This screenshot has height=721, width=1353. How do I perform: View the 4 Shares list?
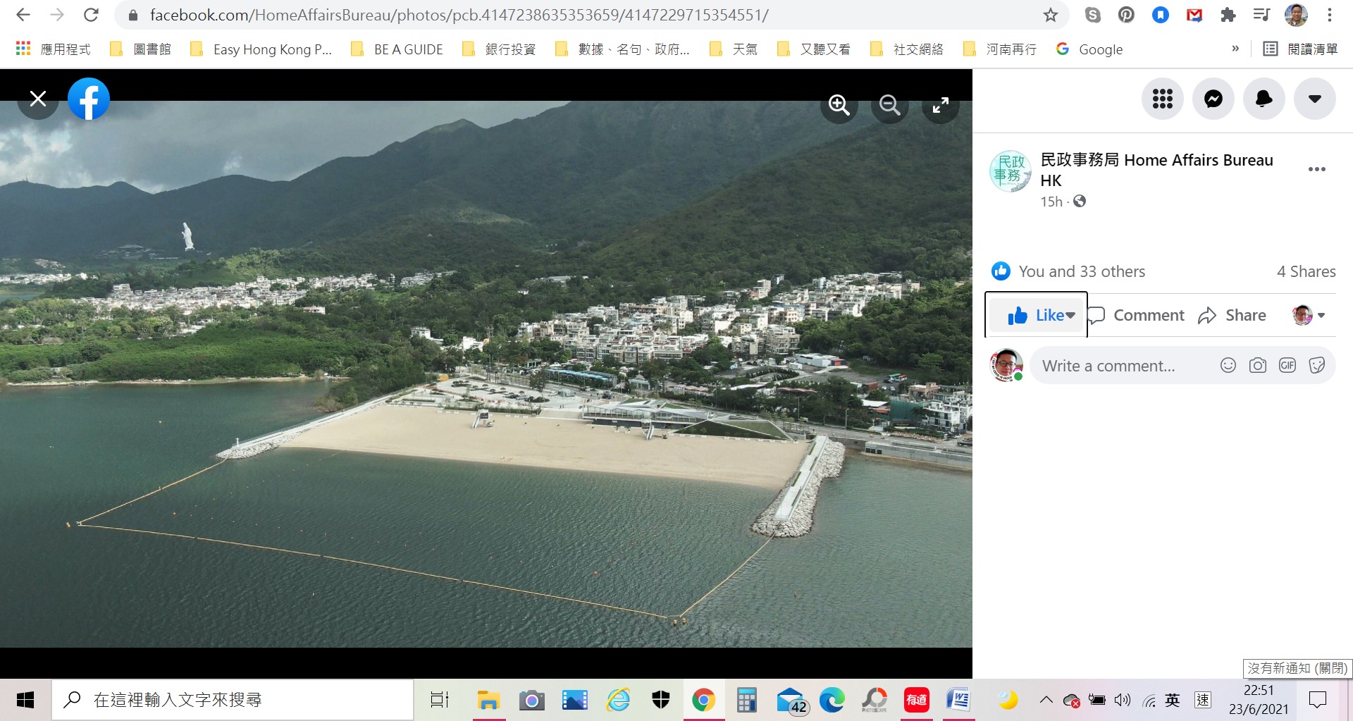coord(1306,271)
